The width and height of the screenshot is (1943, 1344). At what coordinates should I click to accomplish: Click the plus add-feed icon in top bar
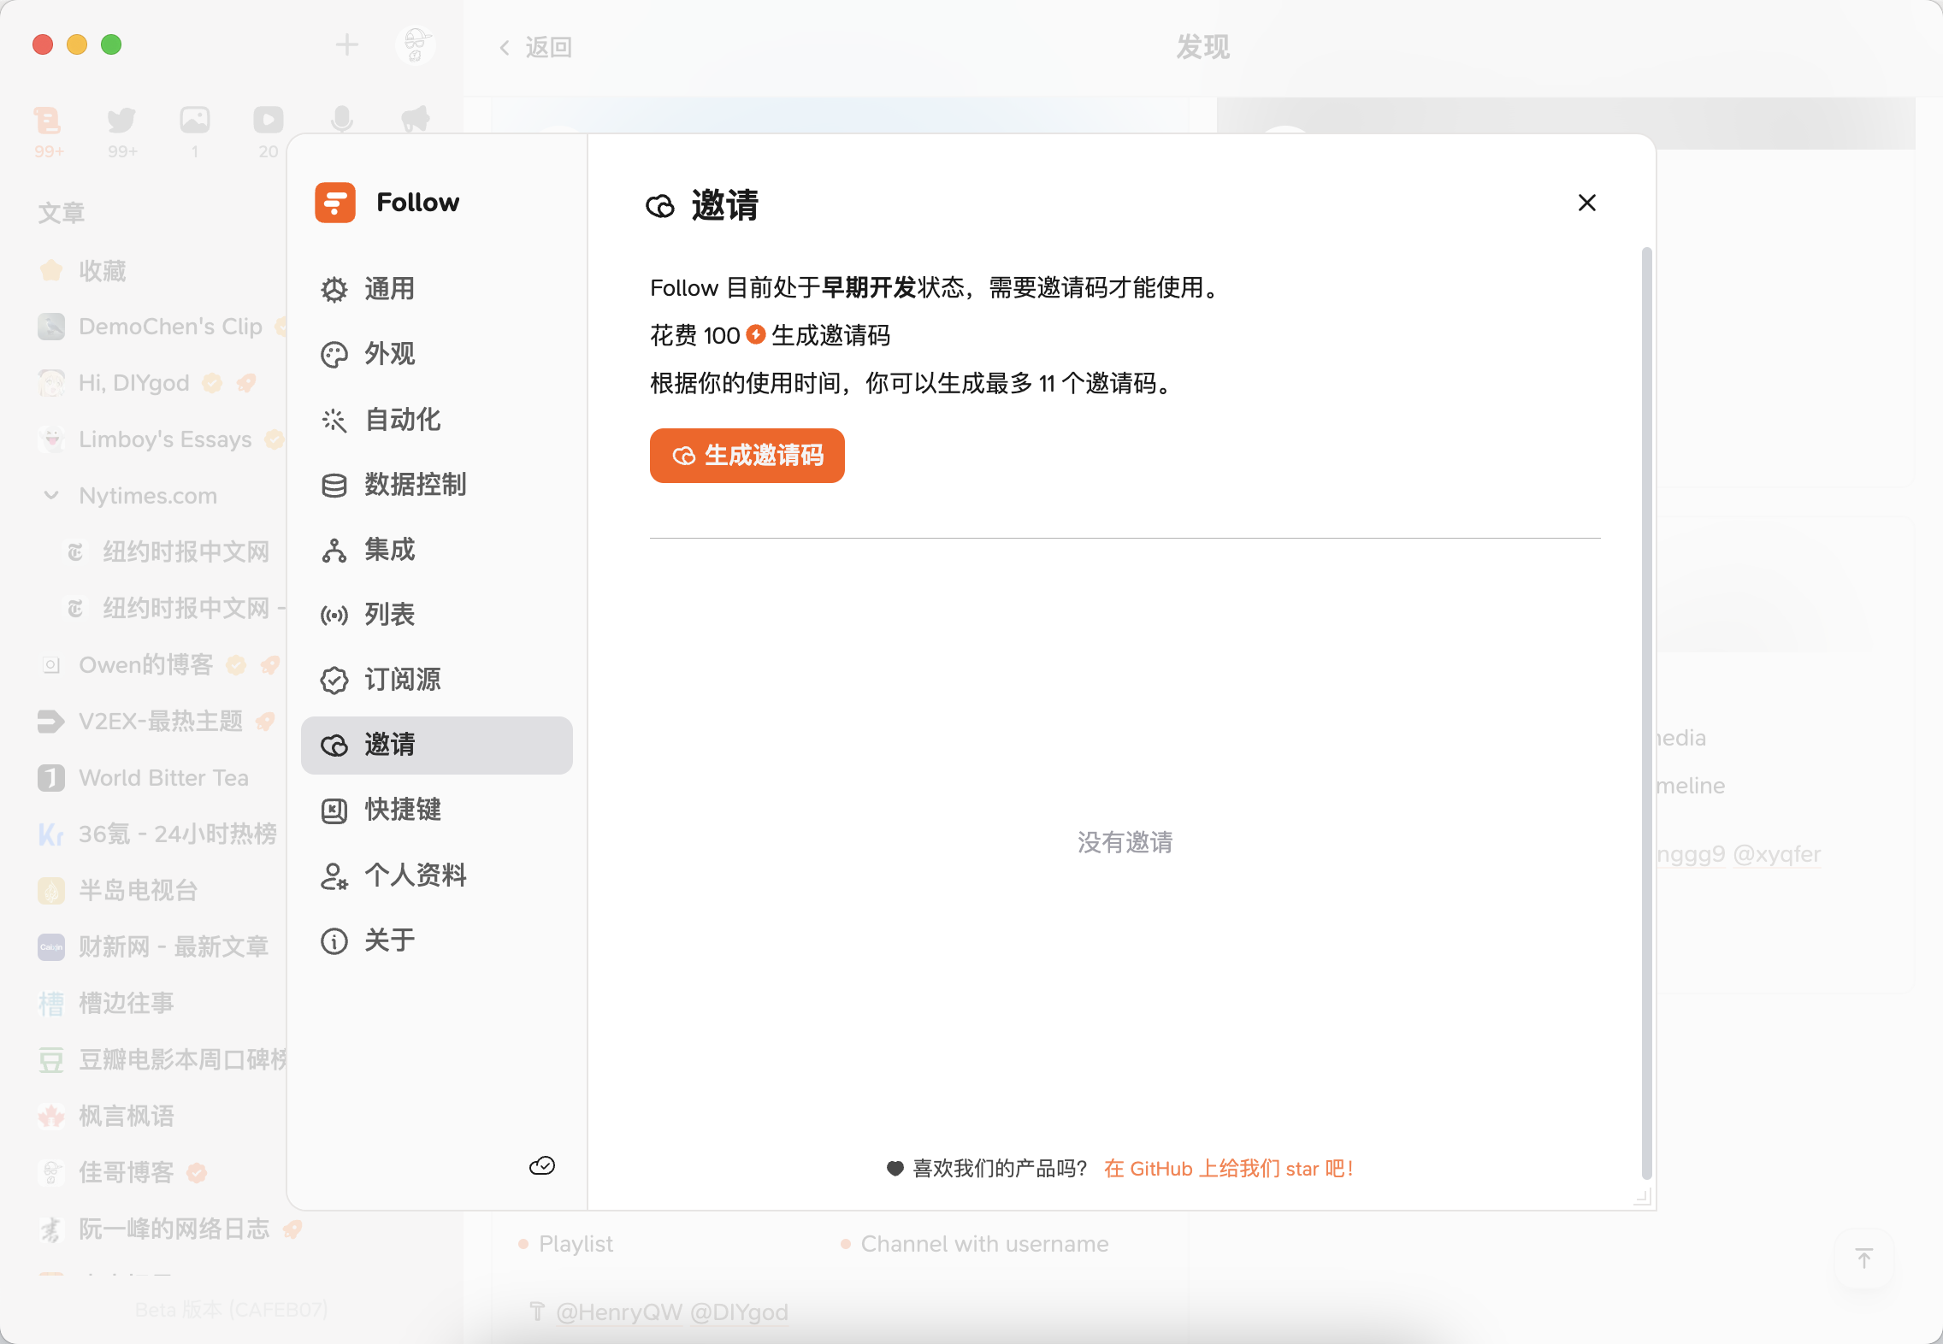tap(346, 44)
